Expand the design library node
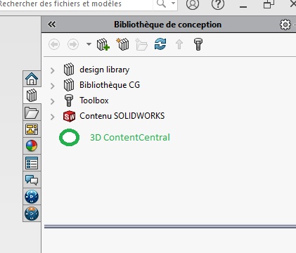This screenshot has width=296, height=253. [53, 70]
